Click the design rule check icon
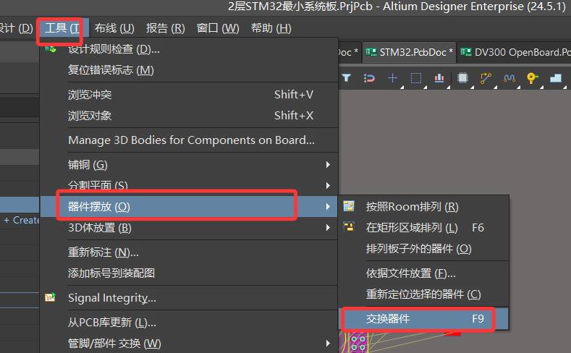The width and height of the screenshot is (571, 353). point(51,49)
